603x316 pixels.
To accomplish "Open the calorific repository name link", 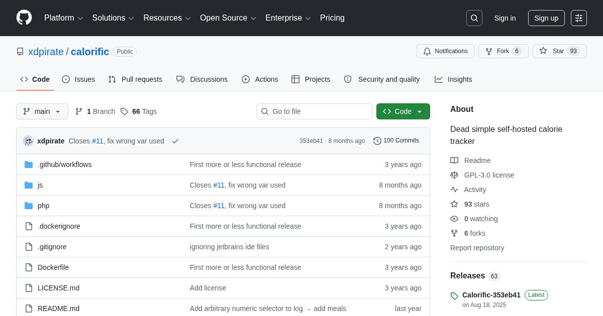I will coord(90,52).
